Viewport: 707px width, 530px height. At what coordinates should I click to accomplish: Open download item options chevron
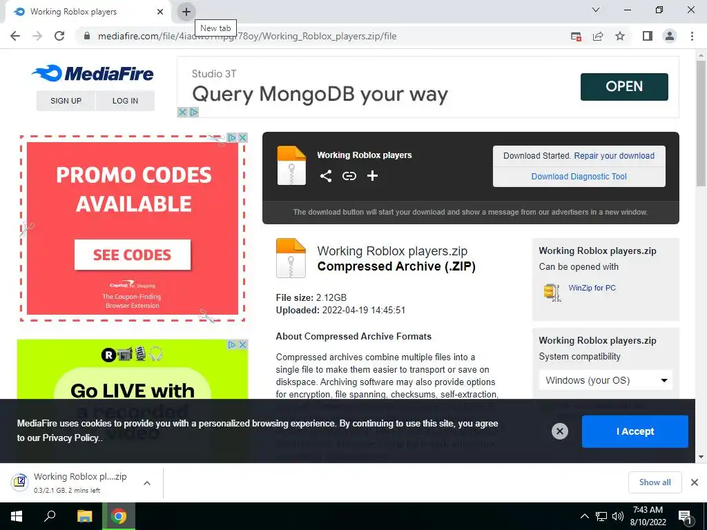pos(147,482)
